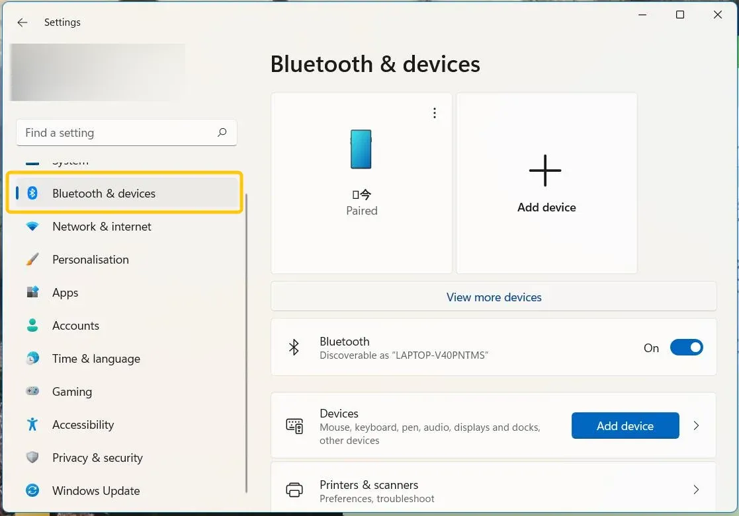Click the Accounts person icon
The image size is (739, 516).
[x=32, y=325]
